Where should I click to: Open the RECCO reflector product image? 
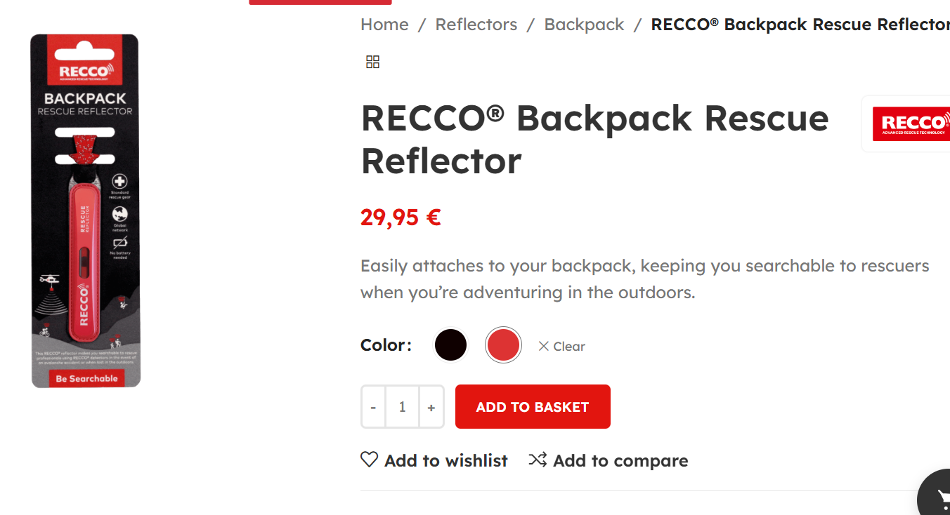tap(85, 210)
